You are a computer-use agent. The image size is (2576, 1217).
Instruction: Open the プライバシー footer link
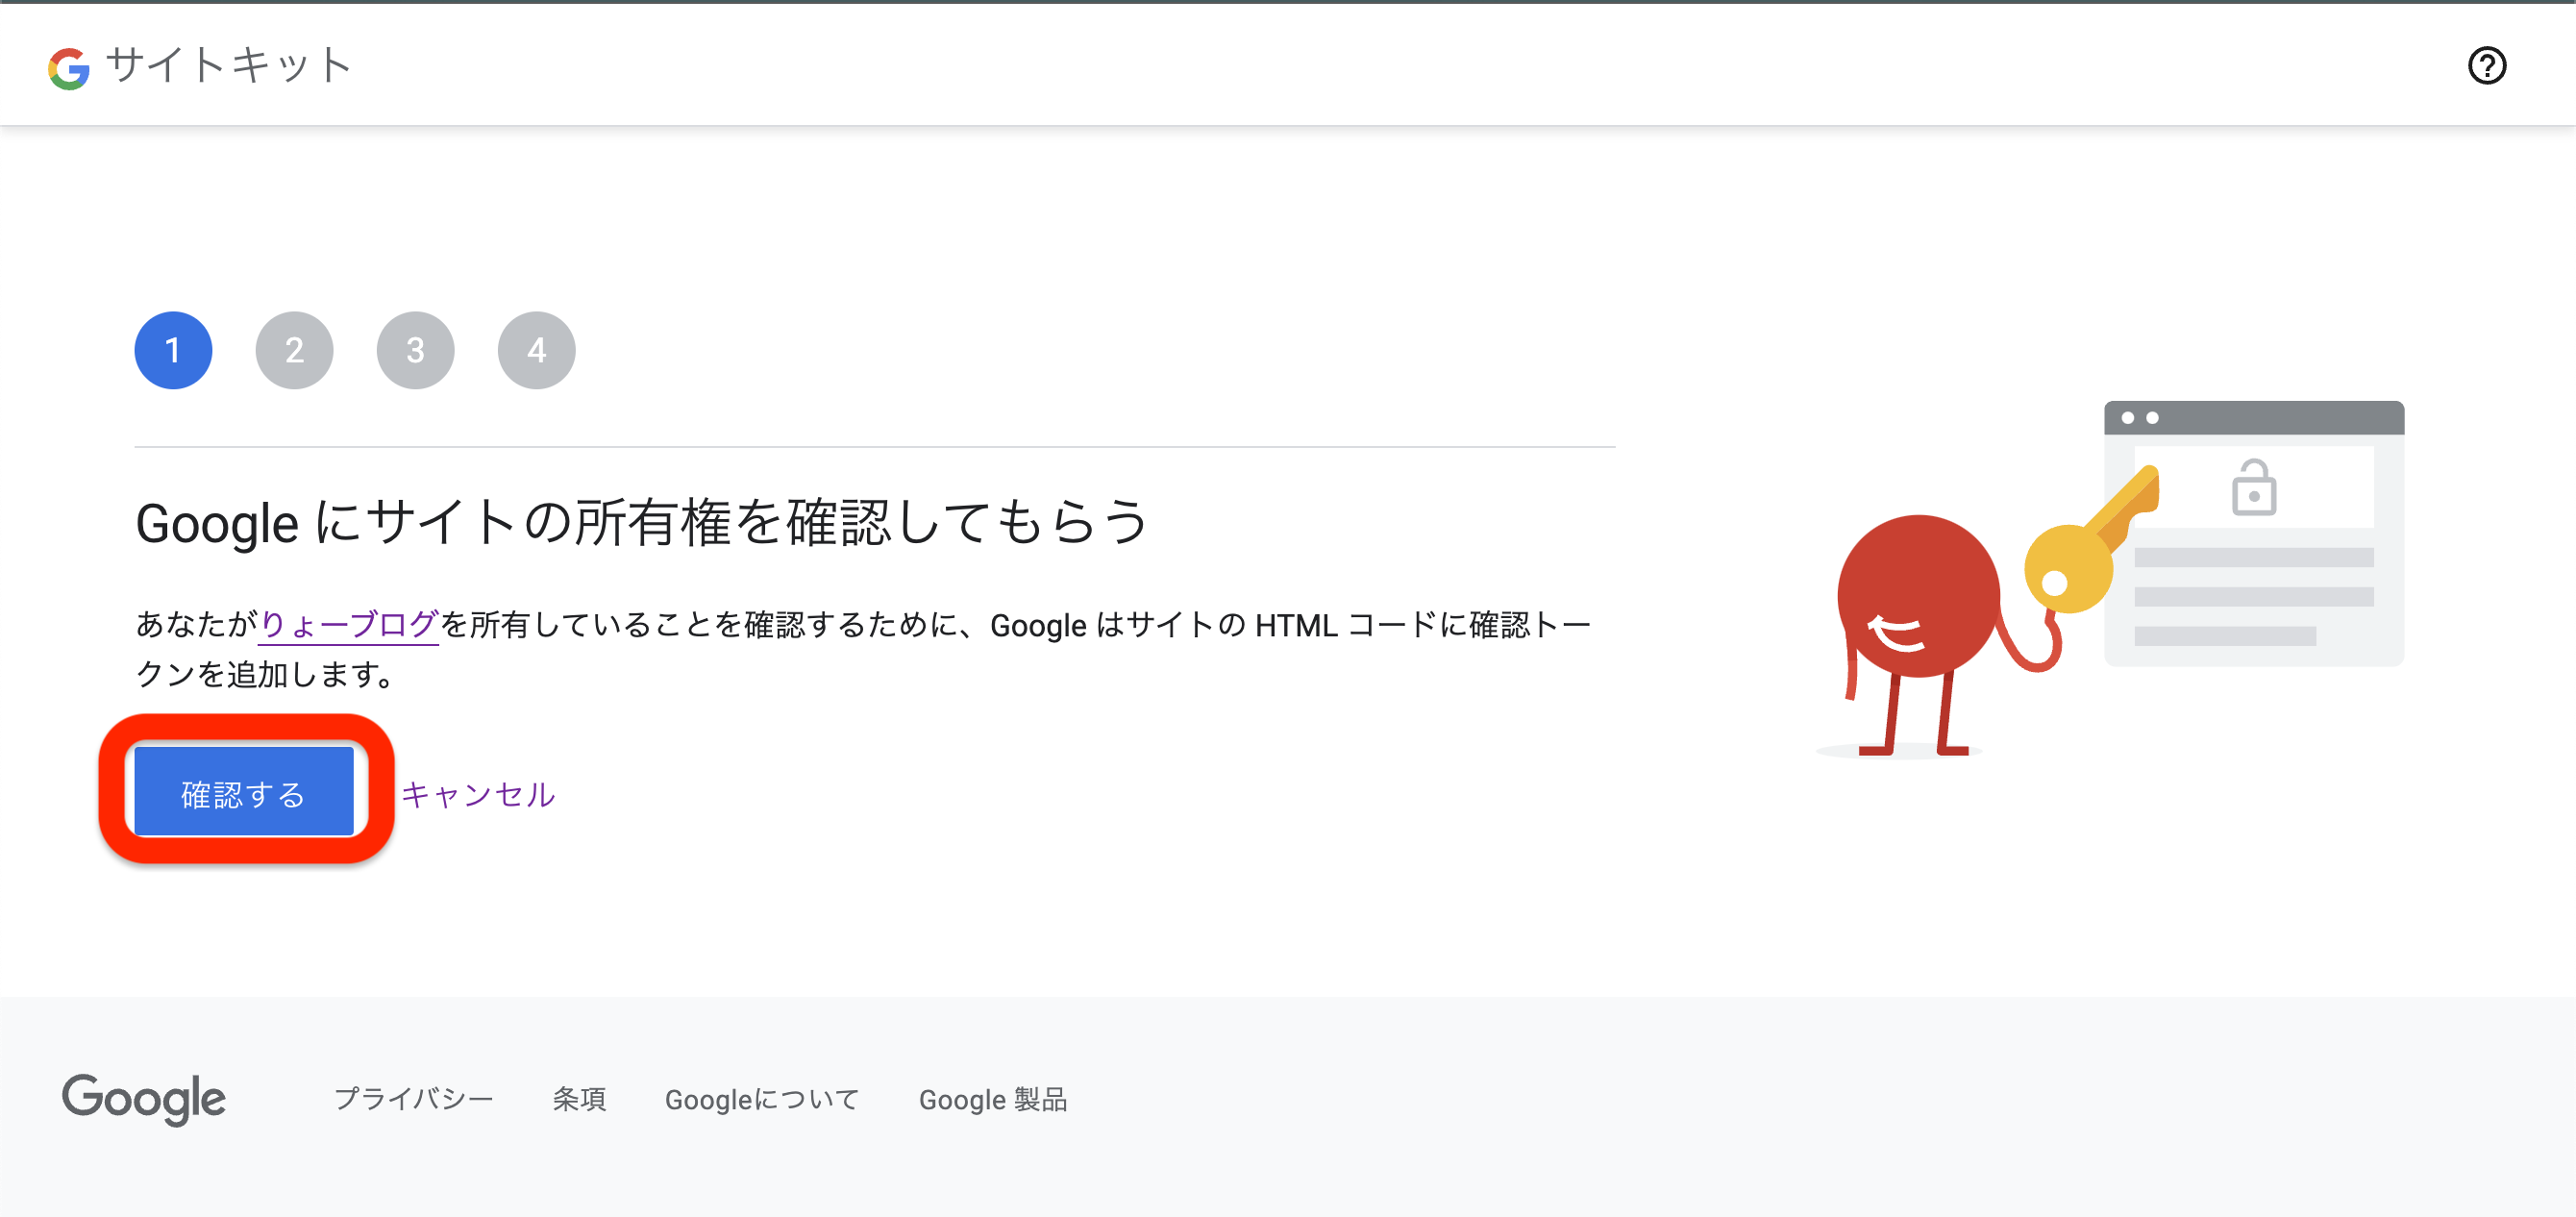click(413, 1099)
